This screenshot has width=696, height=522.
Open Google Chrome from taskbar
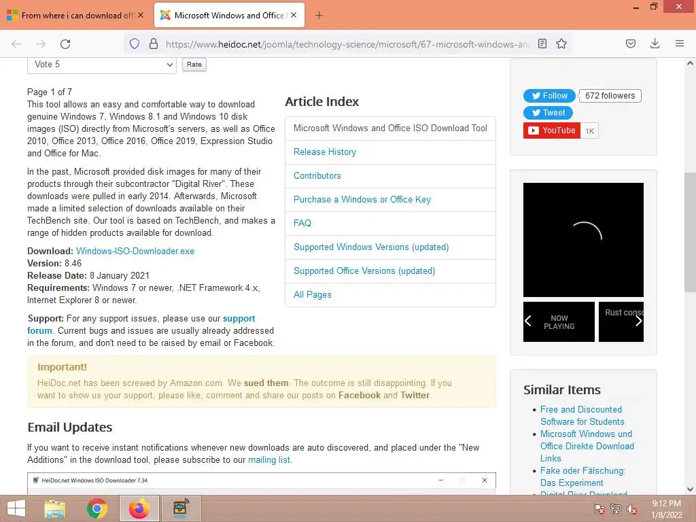[97, 508]
